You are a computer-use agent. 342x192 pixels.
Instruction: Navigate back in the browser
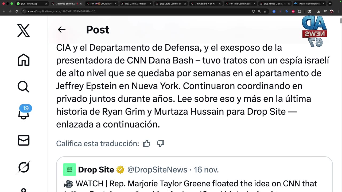point(4,11)
